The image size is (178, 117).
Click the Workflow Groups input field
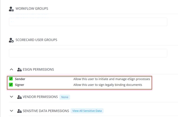(88, 22)
